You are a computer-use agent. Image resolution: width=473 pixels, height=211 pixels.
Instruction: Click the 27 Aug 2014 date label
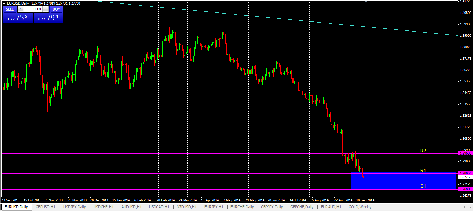[x=343, y=200]
